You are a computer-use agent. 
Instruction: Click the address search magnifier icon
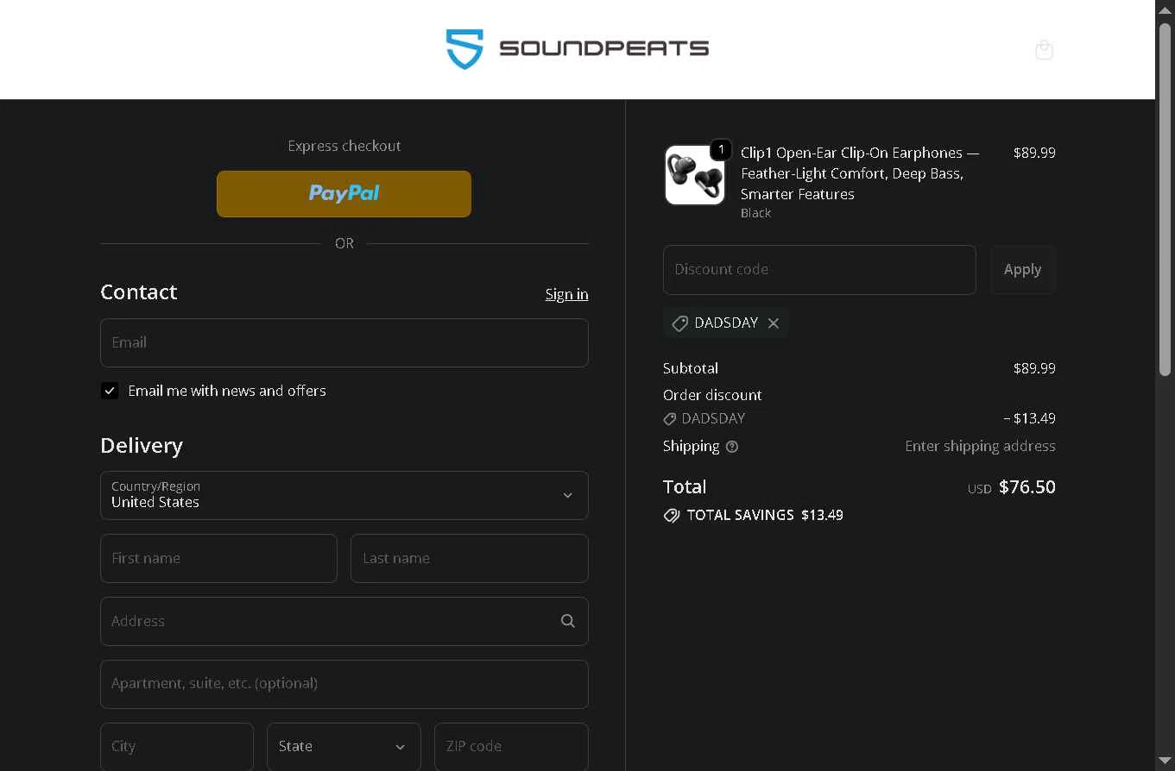click(x=568, y=621)
